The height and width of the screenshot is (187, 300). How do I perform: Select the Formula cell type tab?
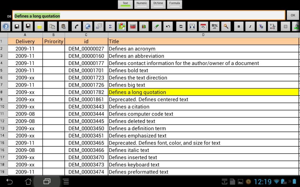(x=175, y=5)
